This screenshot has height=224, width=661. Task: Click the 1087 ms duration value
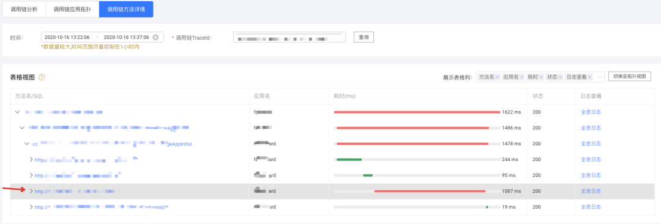511,191
